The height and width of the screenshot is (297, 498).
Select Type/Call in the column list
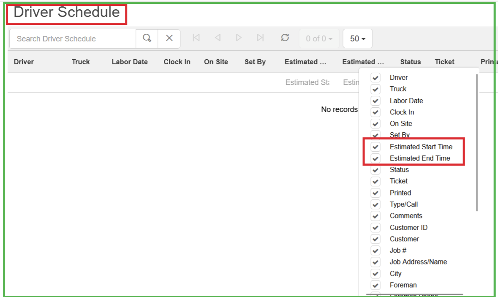point(403,204)
